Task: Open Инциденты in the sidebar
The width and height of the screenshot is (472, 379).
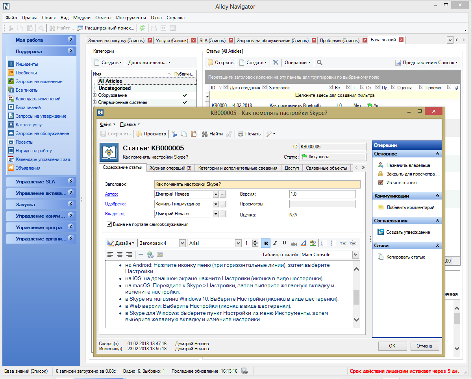Action: pos(27,64)
